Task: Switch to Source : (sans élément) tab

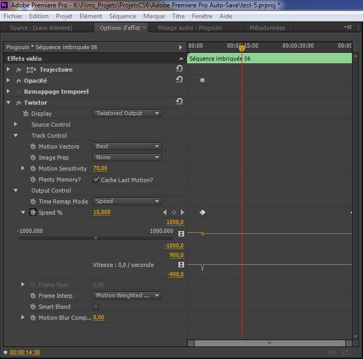Action: pyautogui.click(x=41, y=28)
